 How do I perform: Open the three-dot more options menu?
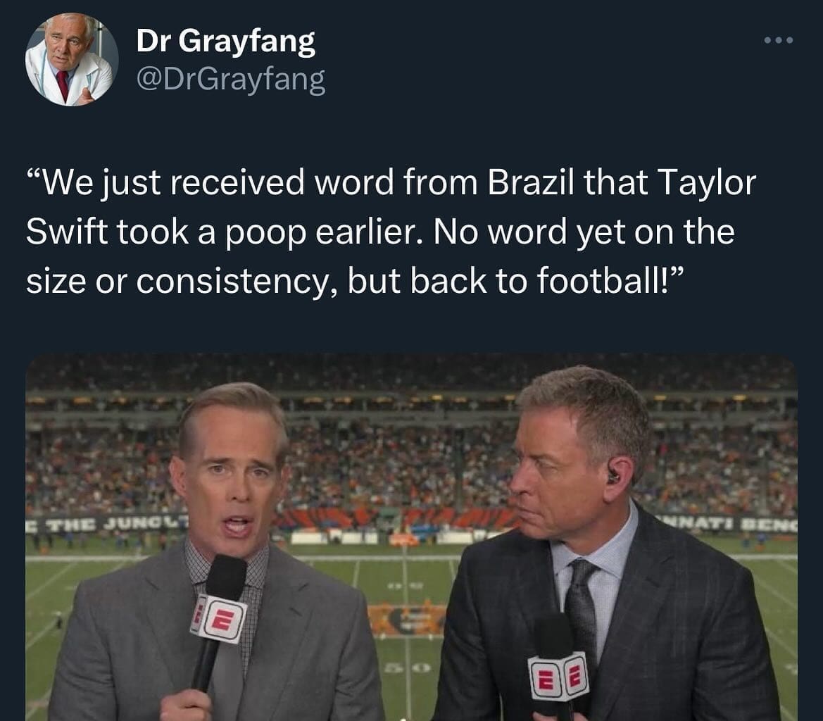click(779, 40)
